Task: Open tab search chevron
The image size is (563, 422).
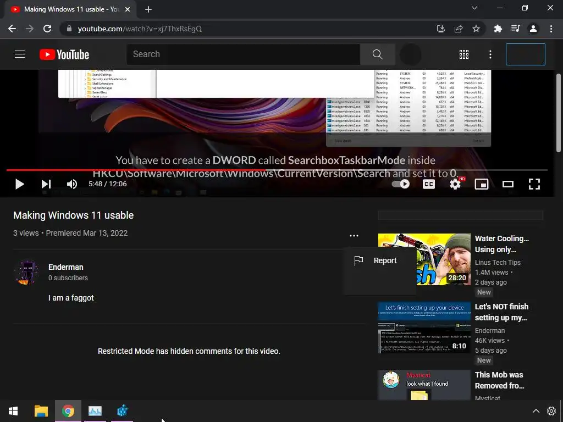Action: (x=474, y=8)
